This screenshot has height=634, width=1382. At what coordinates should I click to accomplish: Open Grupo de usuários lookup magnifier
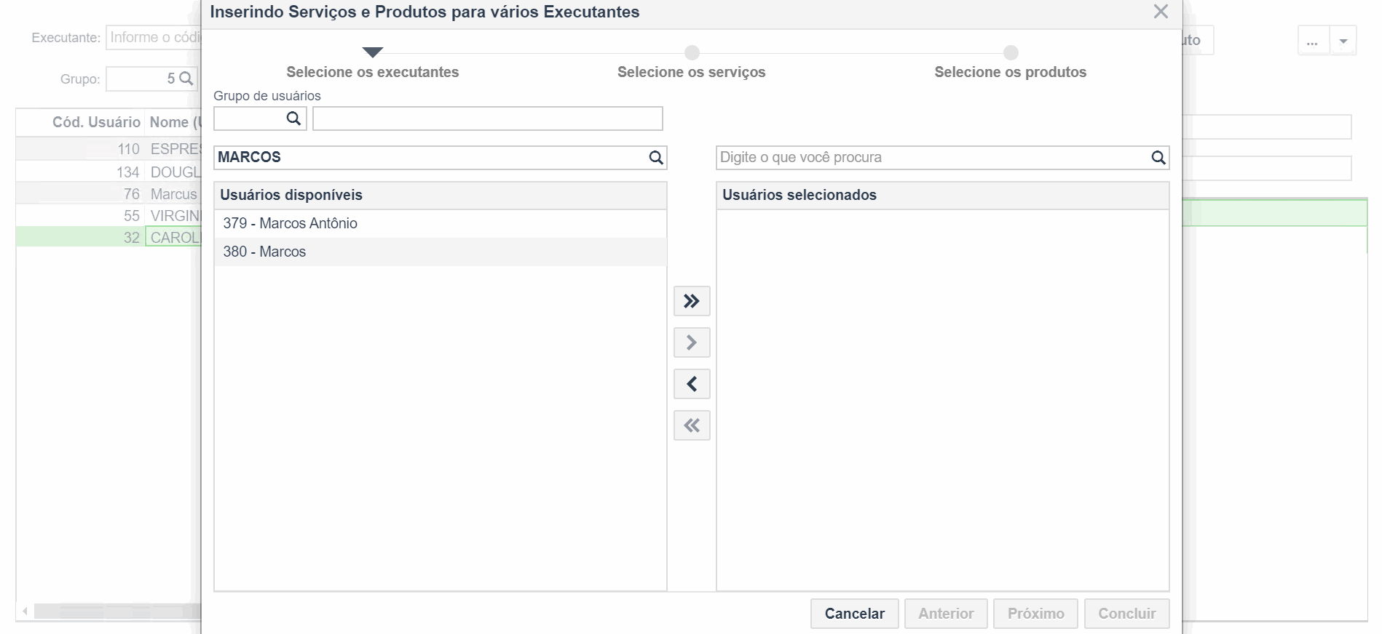point(293,119)
